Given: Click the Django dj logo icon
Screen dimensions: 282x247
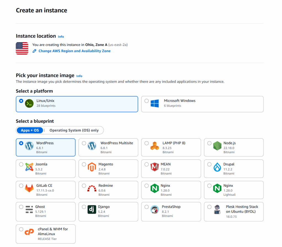Looking at the screenshot, I should pos(92,209).
